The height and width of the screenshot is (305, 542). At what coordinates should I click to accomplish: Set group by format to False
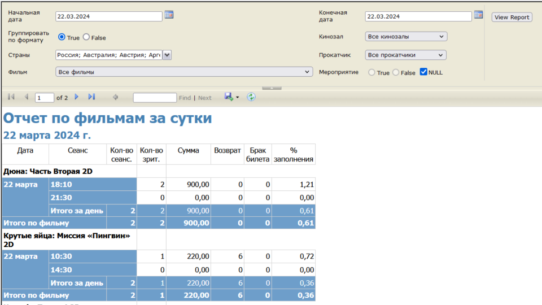[86, 37]
